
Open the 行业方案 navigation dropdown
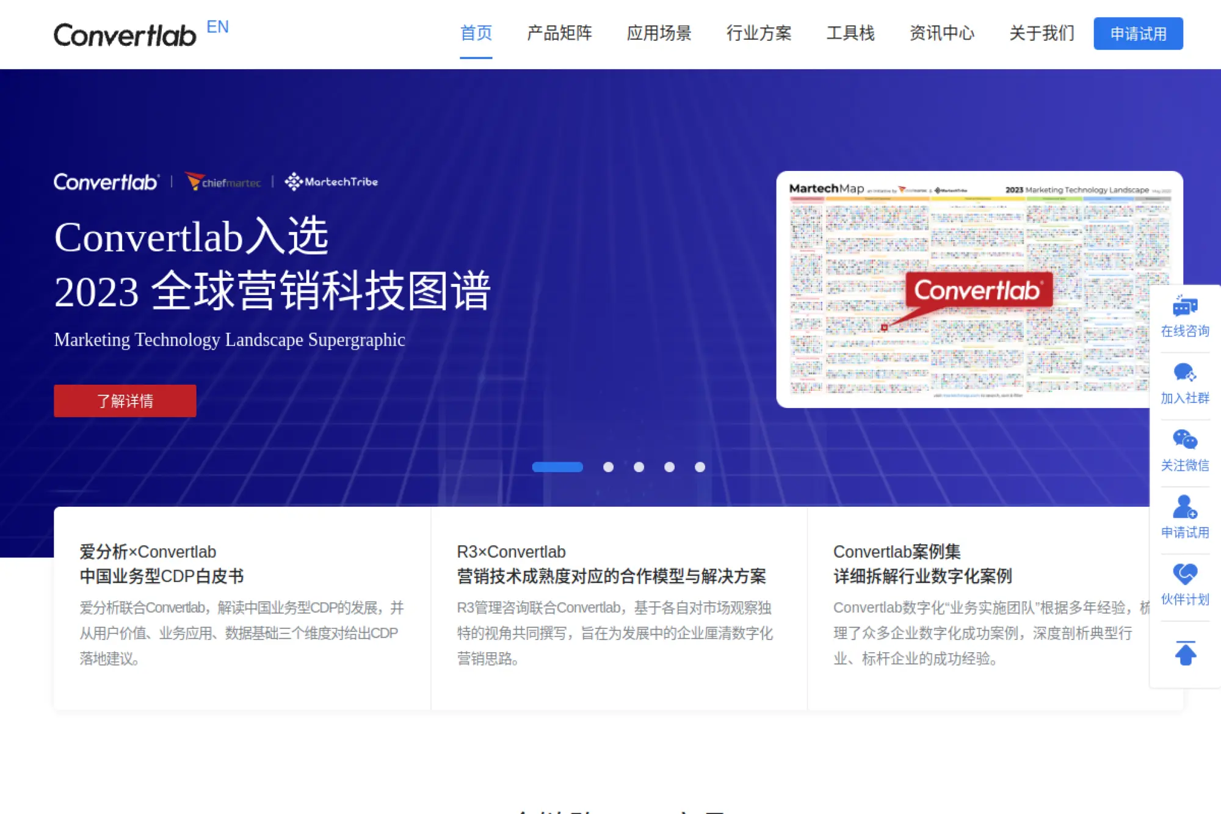pyautogui.click(x=759, y=34)
